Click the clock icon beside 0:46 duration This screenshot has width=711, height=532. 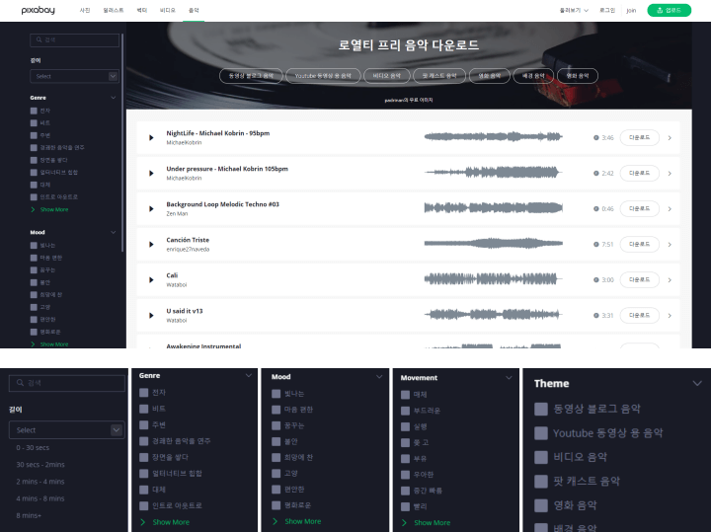tap(596, 209)
